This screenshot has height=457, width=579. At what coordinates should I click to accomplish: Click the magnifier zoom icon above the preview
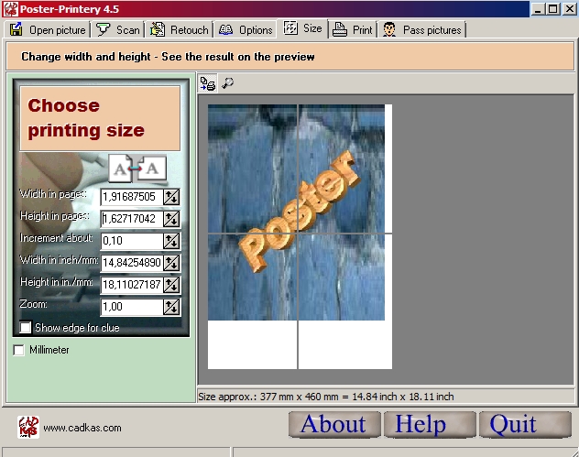tap(227, 84)
